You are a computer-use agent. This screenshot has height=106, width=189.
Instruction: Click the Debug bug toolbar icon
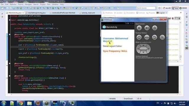click(48, 8)
